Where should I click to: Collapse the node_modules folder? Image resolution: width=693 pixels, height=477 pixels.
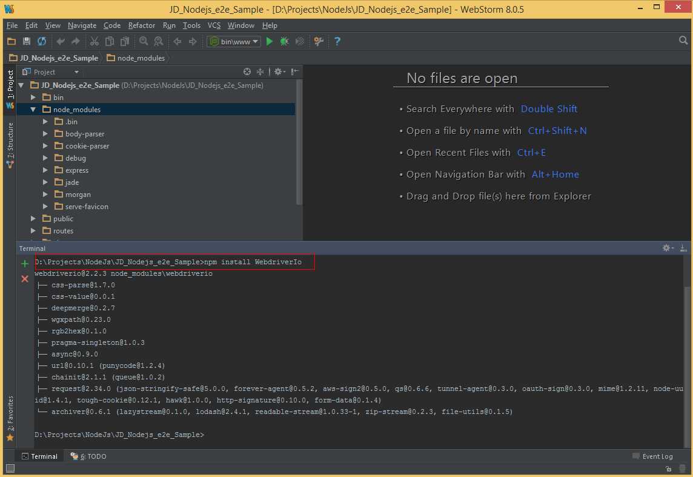coord(33,110)
